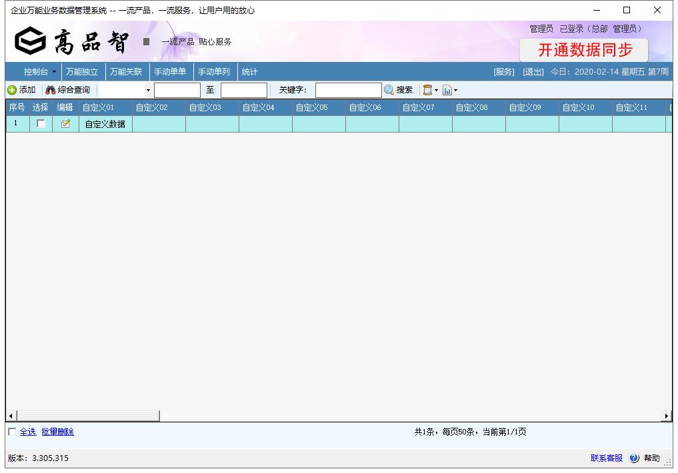
Task: Open the 万能关联 menu
Action: (126, 72)
